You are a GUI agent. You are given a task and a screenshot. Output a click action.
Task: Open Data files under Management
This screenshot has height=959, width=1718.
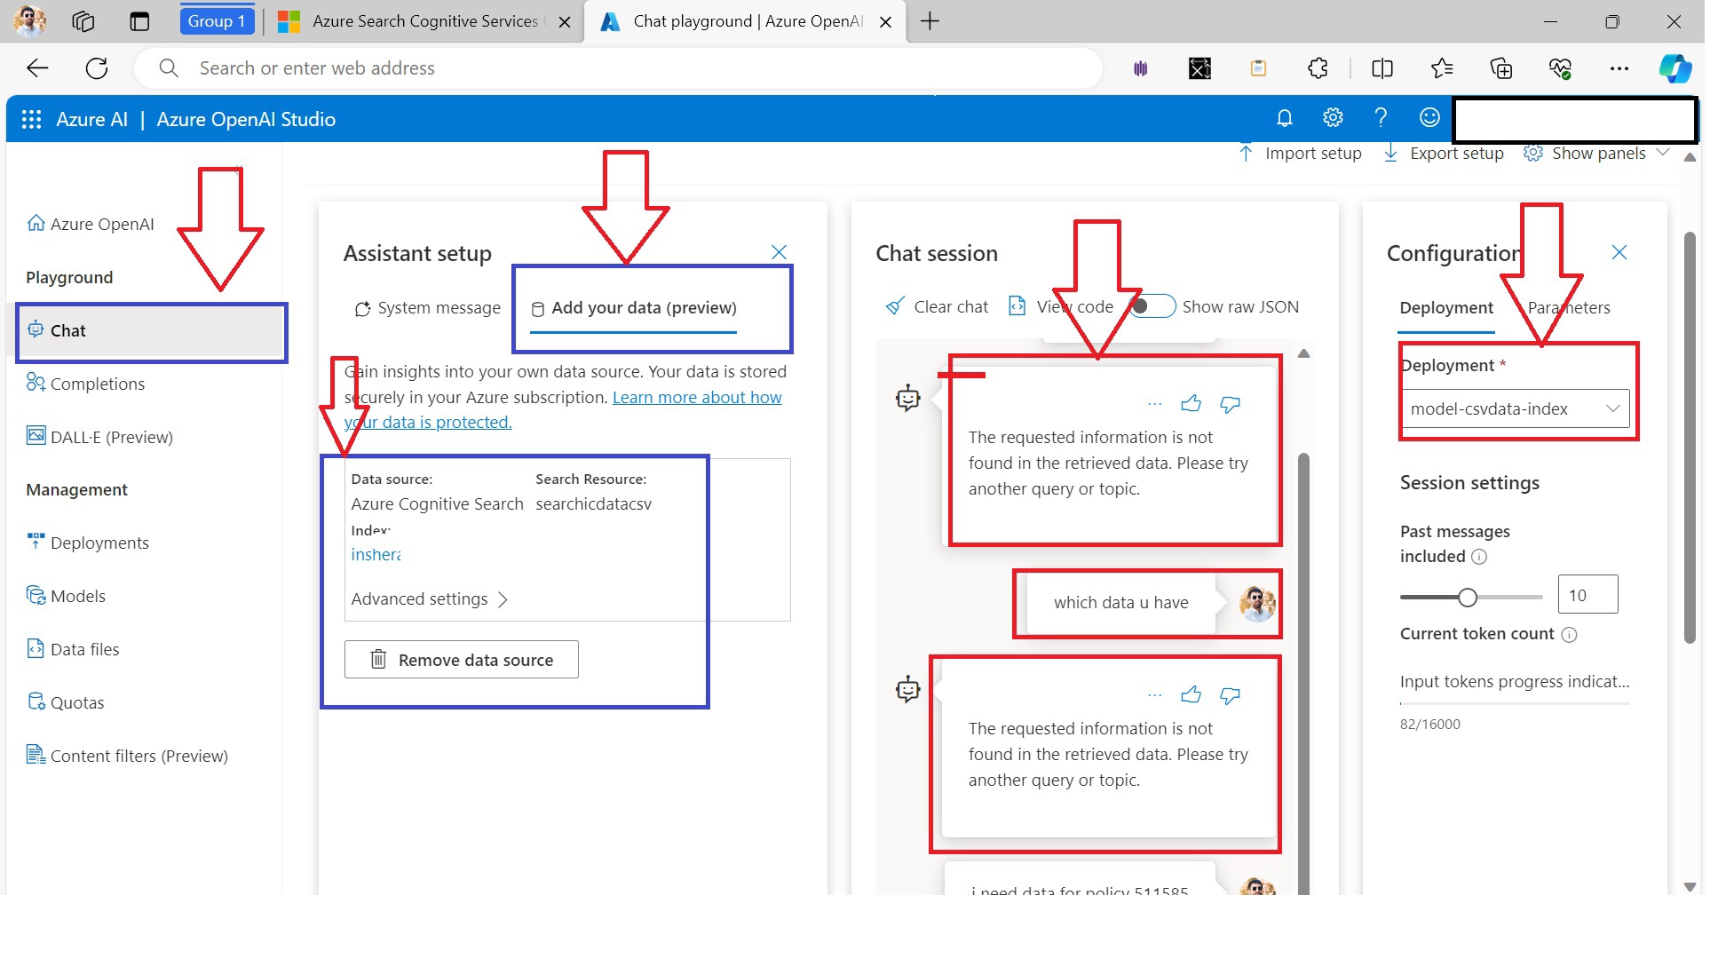83,648
